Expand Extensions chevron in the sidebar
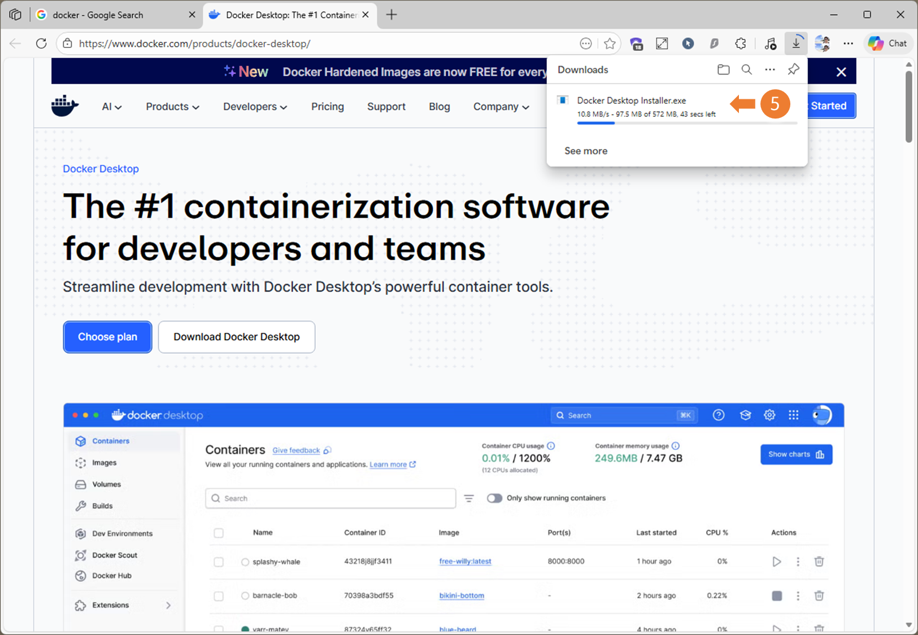Screen dimensions: 918x635 (x=168, y=605)
